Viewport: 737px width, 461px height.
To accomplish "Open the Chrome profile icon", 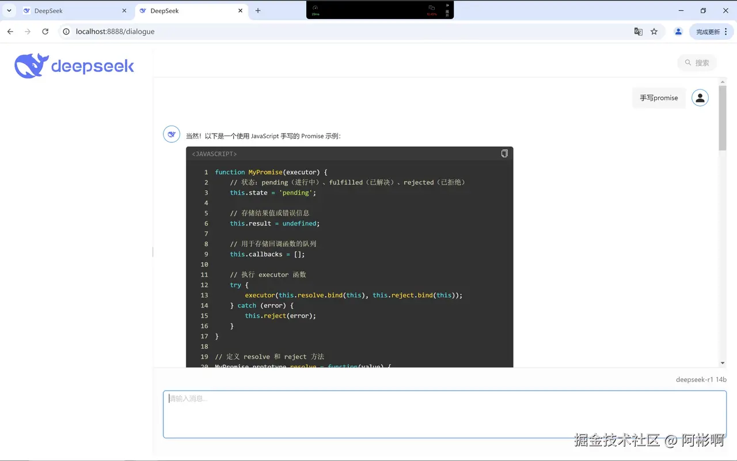I will (x=678, y=32).
